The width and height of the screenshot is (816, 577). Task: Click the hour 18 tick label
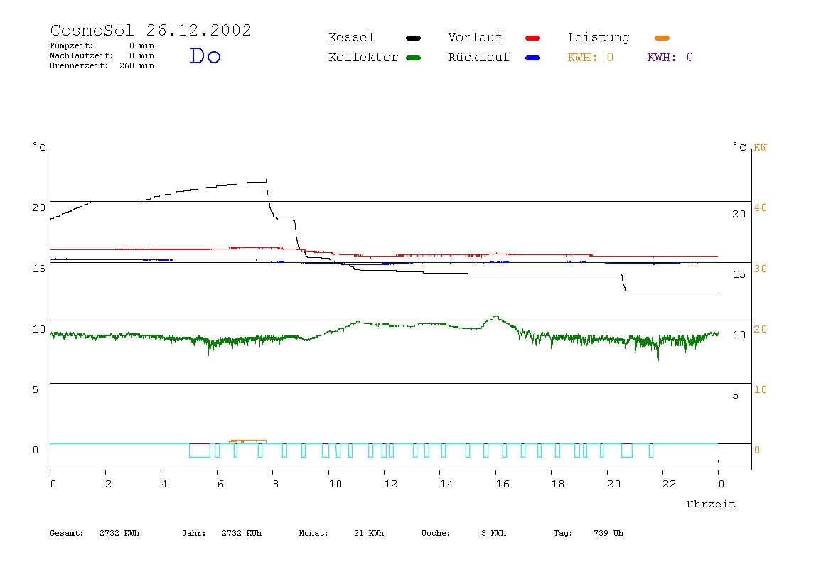[x=558, y=485]
